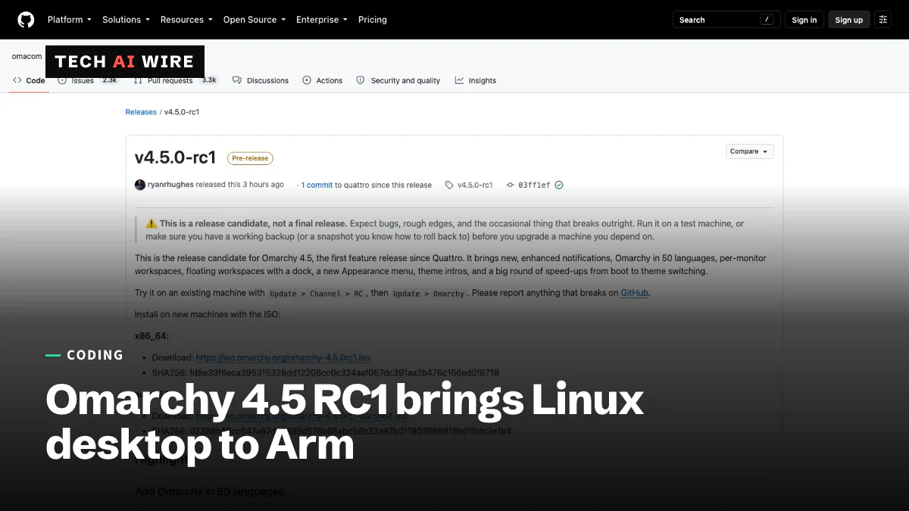Go to the Releases breadcrumb link
909x511 pixels.
[x=141, y=112]
